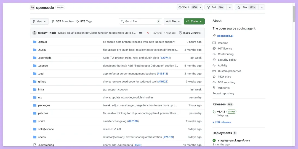Open the dev branch selector dropdown
This screenshot has height=149, width=298.
39,22
